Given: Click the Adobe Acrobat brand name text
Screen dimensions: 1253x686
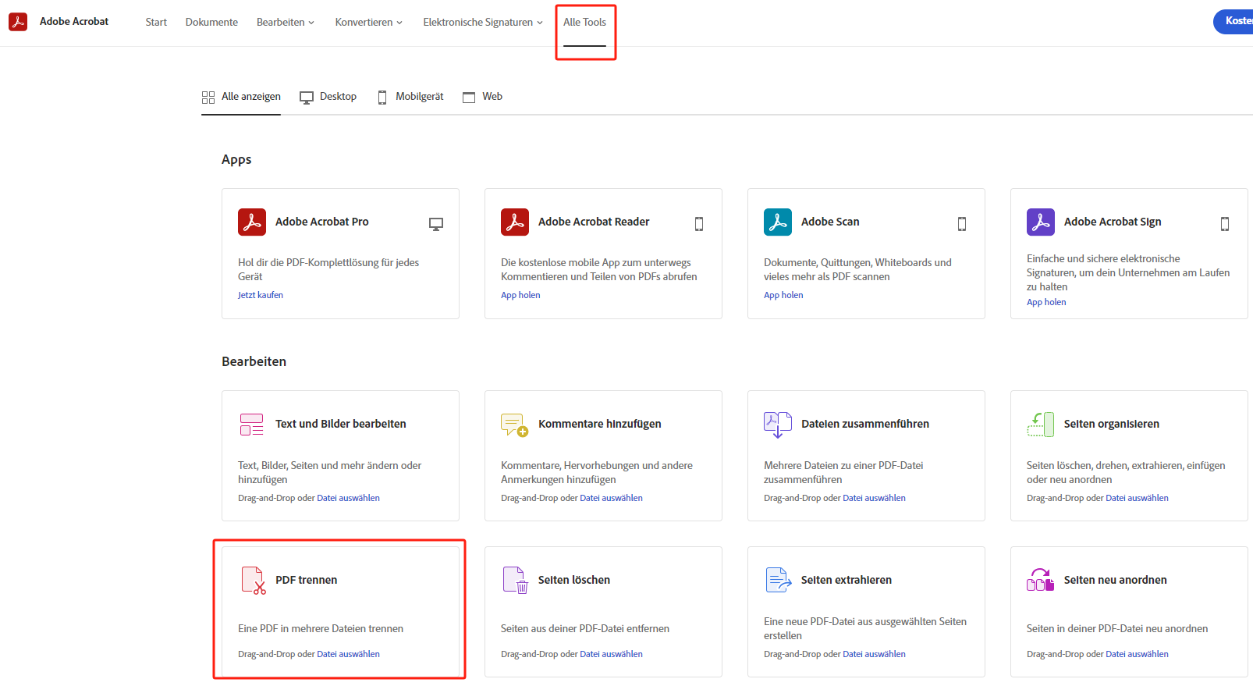Looking at the screenshot, I should pyautogui.click(x=74, y=22).
